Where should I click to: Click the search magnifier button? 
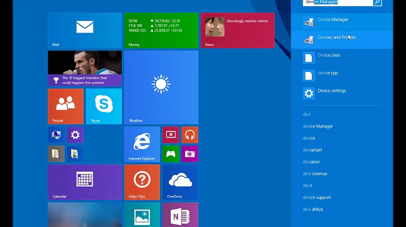377,2
